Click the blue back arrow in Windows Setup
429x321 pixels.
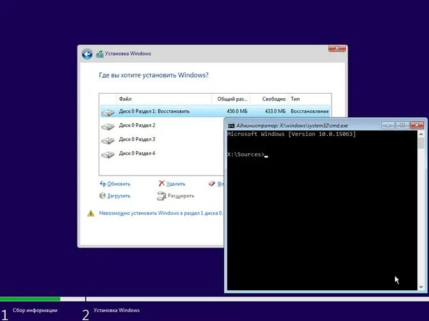pos(87,54)
